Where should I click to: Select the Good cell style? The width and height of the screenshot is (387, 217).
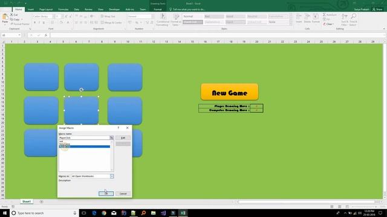235,16
